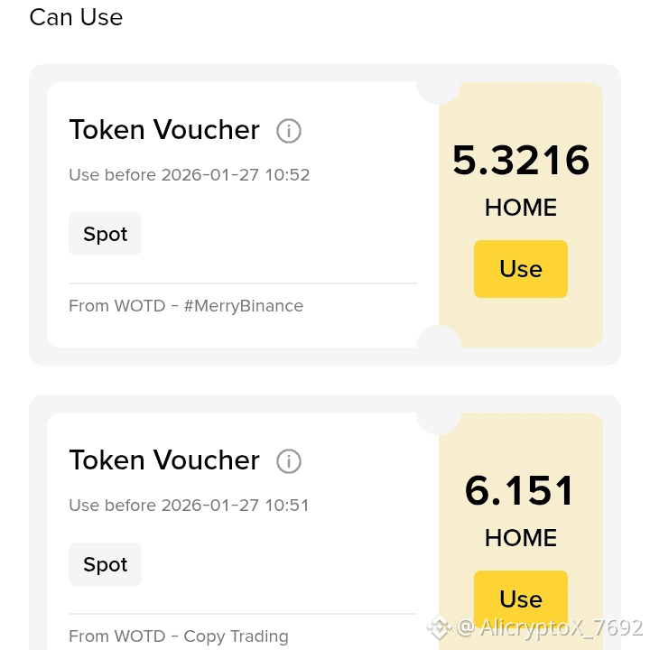Tap the Token Voucher title above #MerryBinance
This screenshot has width=650, height=650.
[164, 130]
